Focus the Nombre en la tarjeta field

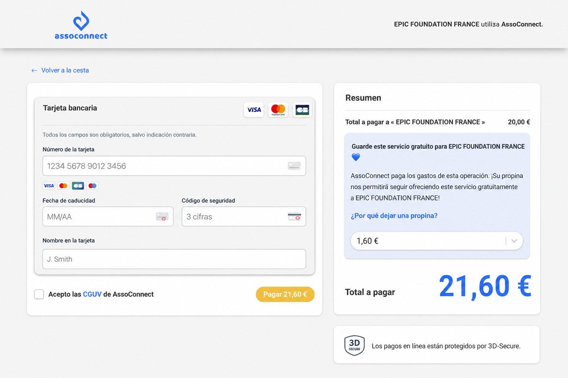tap(174, 259)
